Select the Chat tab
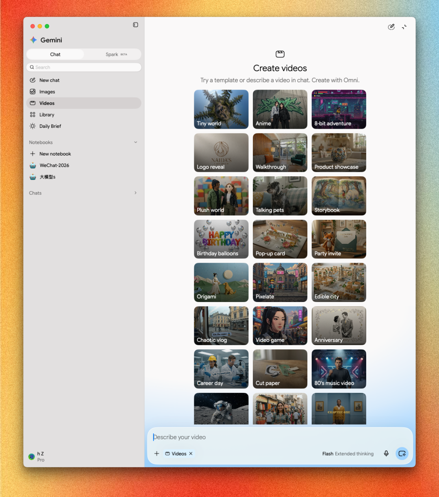The image size is (439, 497). [55, 54]
